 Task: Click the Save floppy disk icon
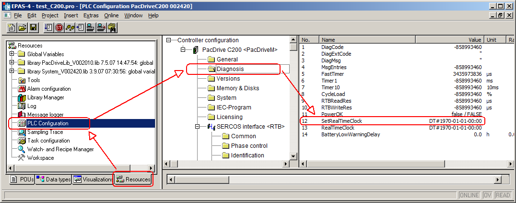pos(33,27)
